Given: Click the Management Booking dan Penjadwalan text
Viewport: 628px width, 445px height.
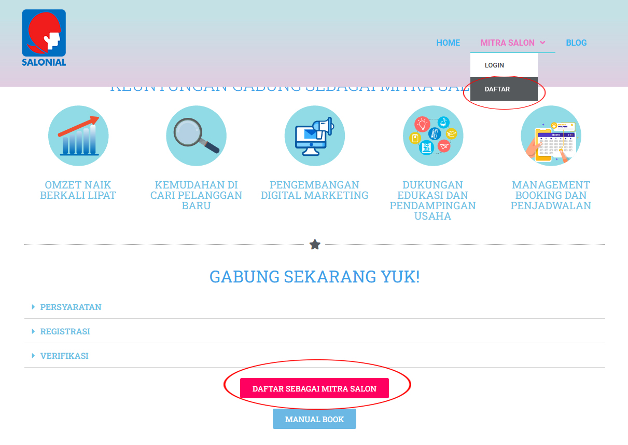Looking at the screenshot, I should 551,195.
